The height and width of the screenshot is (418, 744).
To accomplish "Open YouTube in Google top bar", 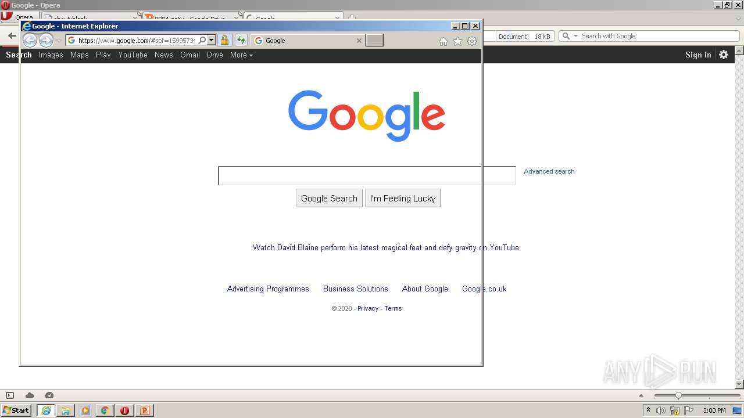I will coord(133,55).
